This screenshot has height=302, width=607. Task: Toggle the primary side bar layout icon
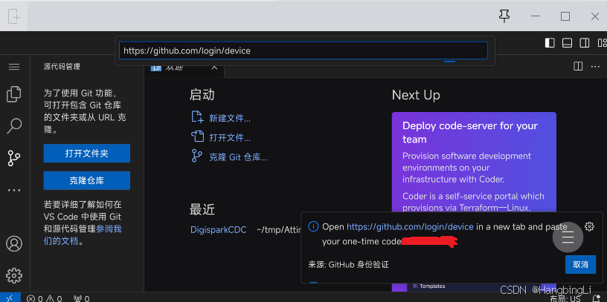coord(550,43)
